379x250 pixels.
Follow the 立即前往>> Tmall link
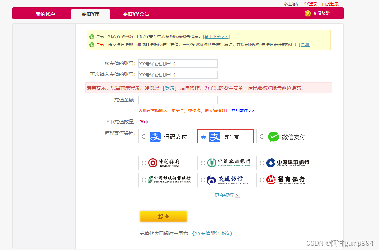pyautogui.click(x=243, y=111)
